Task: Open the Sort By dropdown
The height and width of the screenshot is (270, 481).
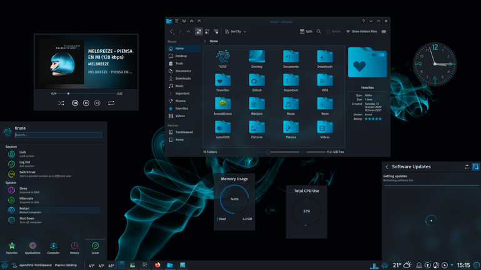Action: pyautogui.click(x=236, y=32)
